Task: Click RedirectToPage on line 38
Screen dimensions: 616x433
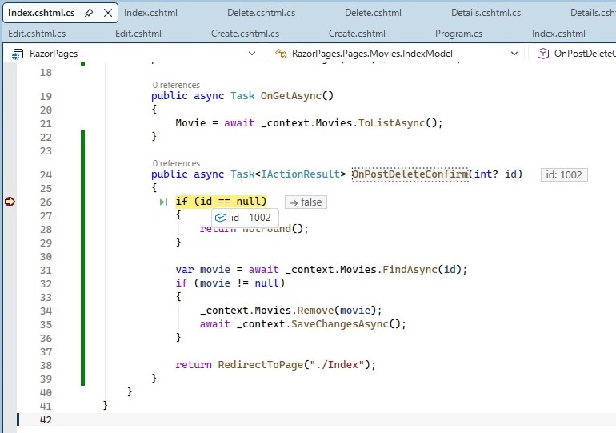Action: (x=261, y=365)
